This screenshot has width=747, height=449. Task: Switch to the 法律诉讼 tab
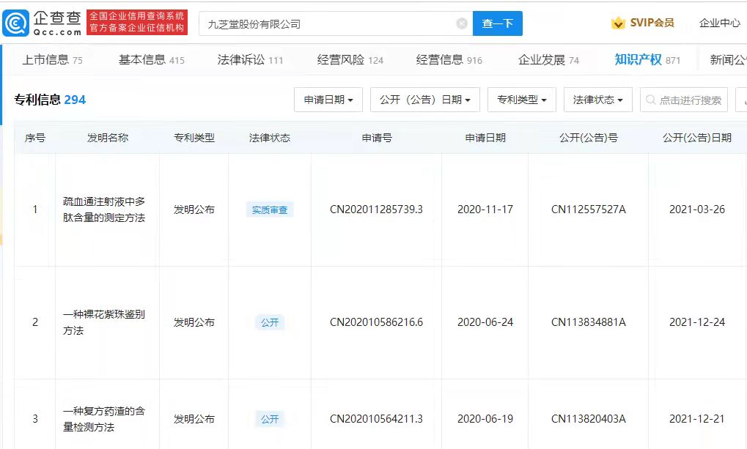click(x=250, y=59)
